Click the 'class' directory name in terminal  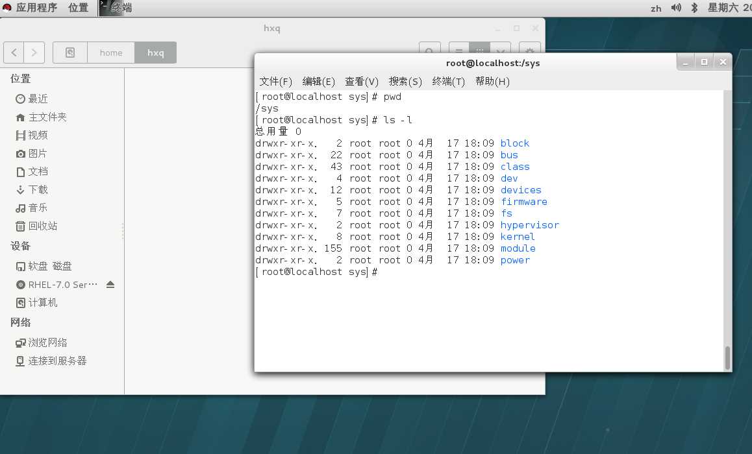[514, 167]
